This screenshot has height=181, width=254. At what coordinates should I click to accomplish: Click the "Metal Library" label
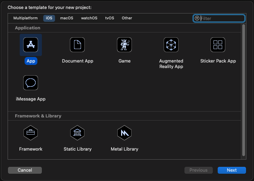(125, 149)
